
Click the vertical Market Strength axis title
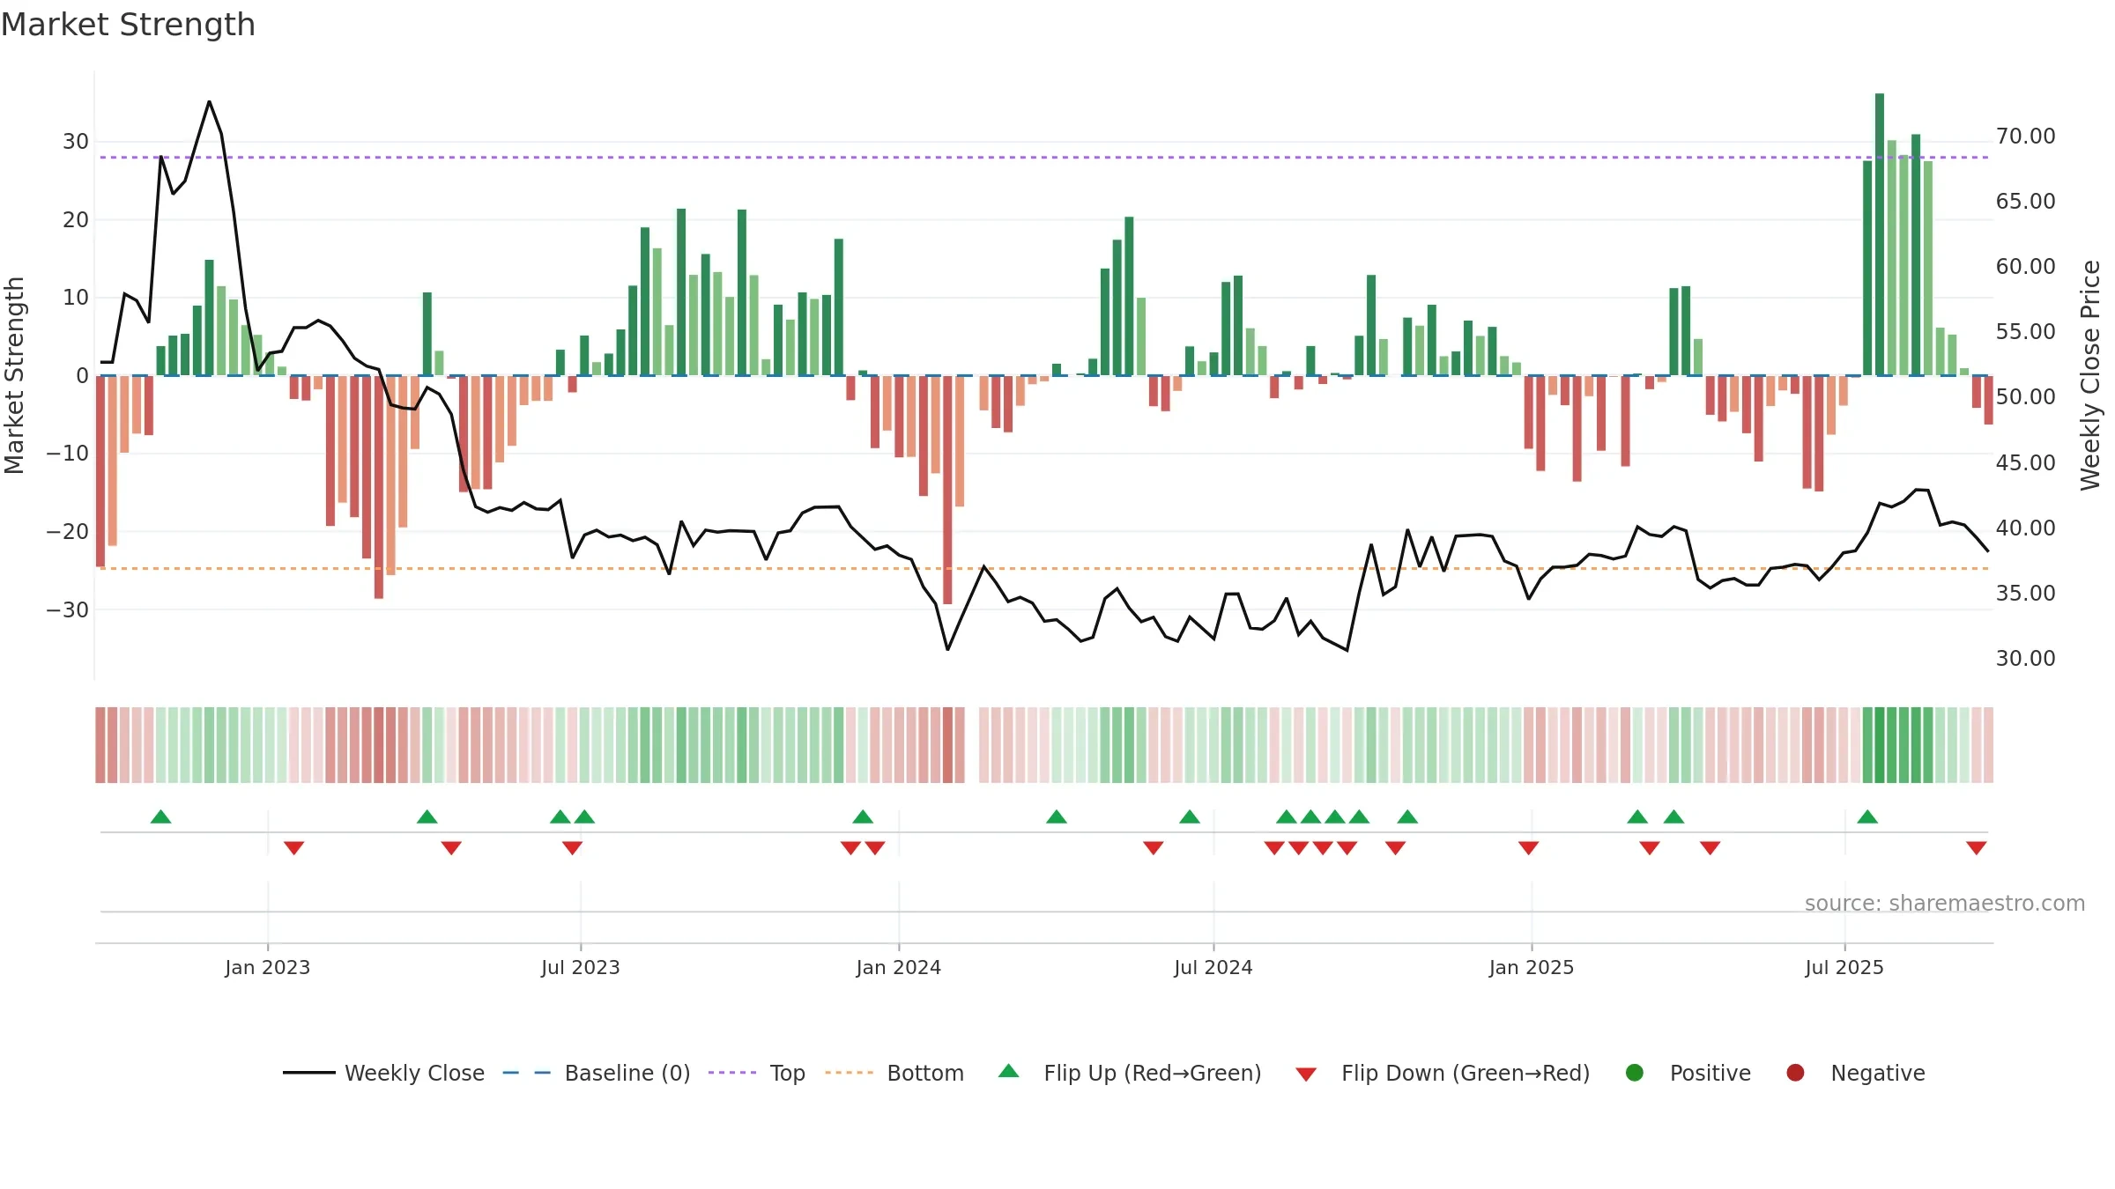(x=14, y=375)
